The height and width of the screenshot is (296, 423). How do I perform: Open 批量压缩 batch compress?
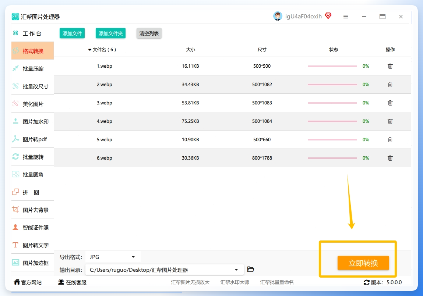click(x=32, y=69)
